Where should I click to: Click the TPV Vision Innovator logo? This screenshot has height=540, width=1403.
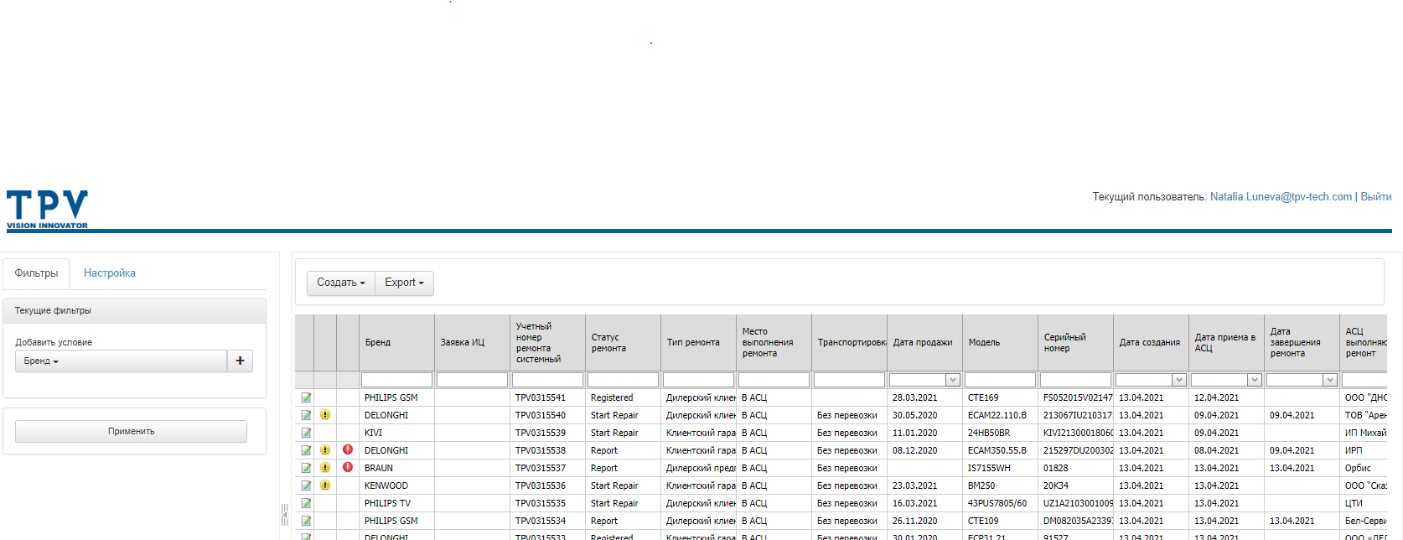click(x=47, y=209)
